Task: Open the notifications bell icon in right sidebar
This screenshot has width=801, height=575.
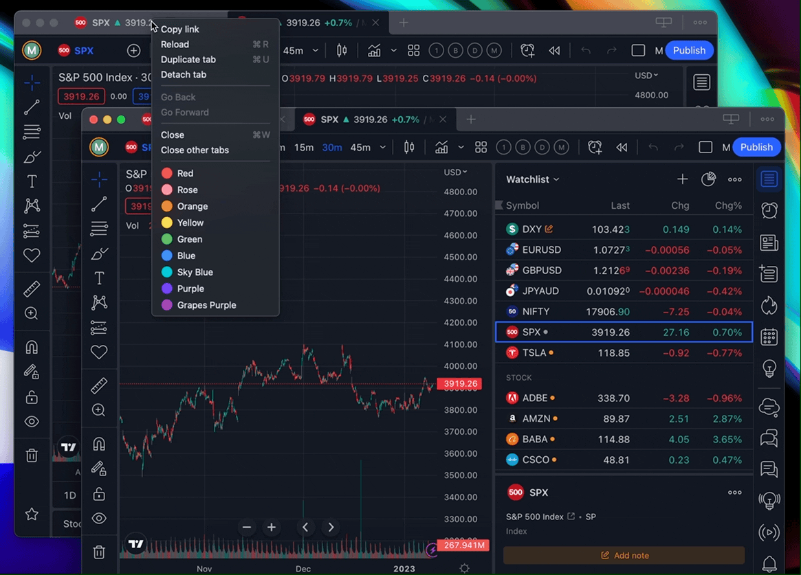Action: point(769,564)
